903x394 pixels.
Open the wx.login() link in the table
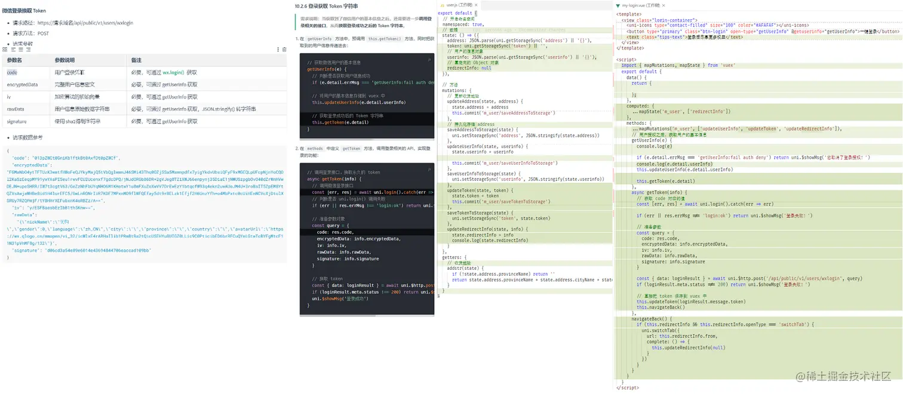(x=173, y=72)
